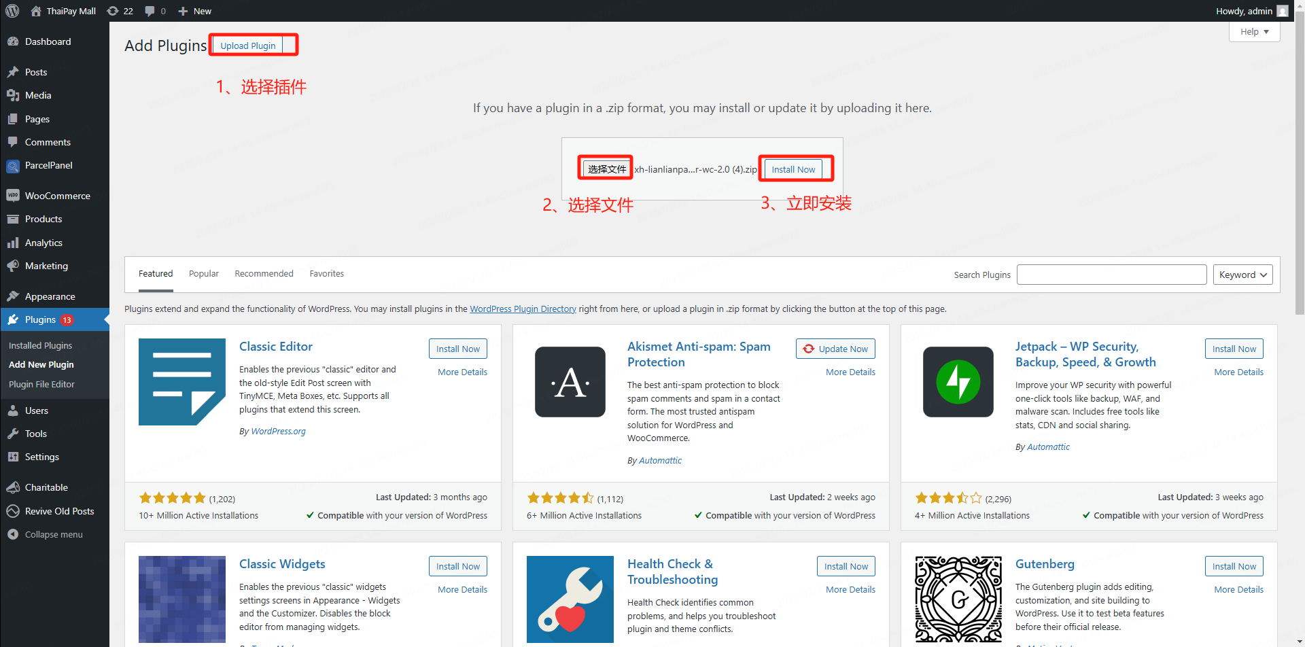Install the Gutenberg plugin

pyautogui.click(x=1234, y=566)
